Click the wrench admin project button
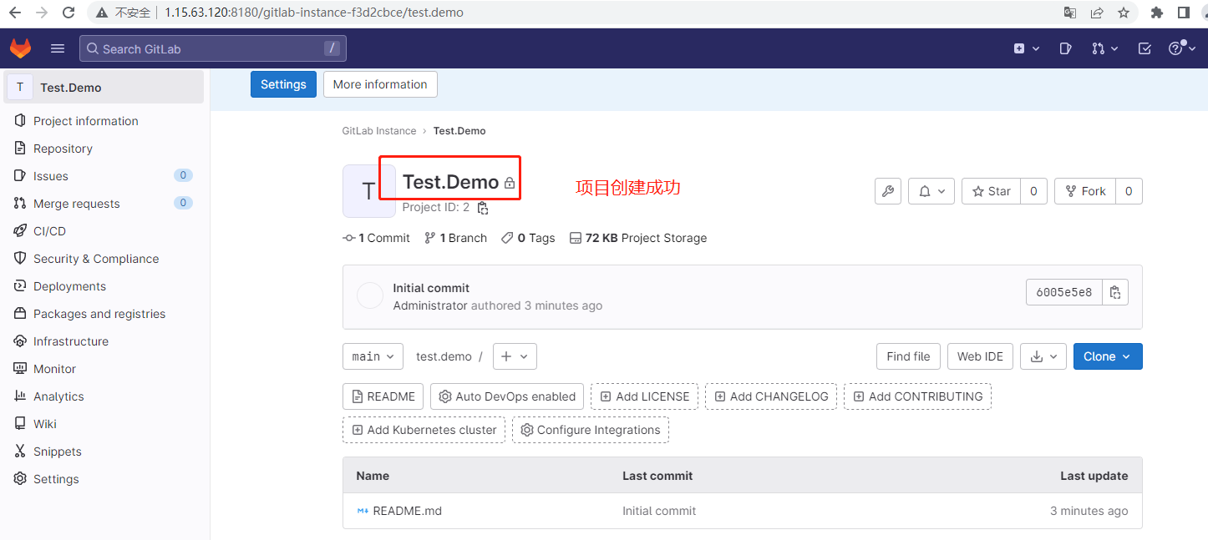 (x=888, y=191)
